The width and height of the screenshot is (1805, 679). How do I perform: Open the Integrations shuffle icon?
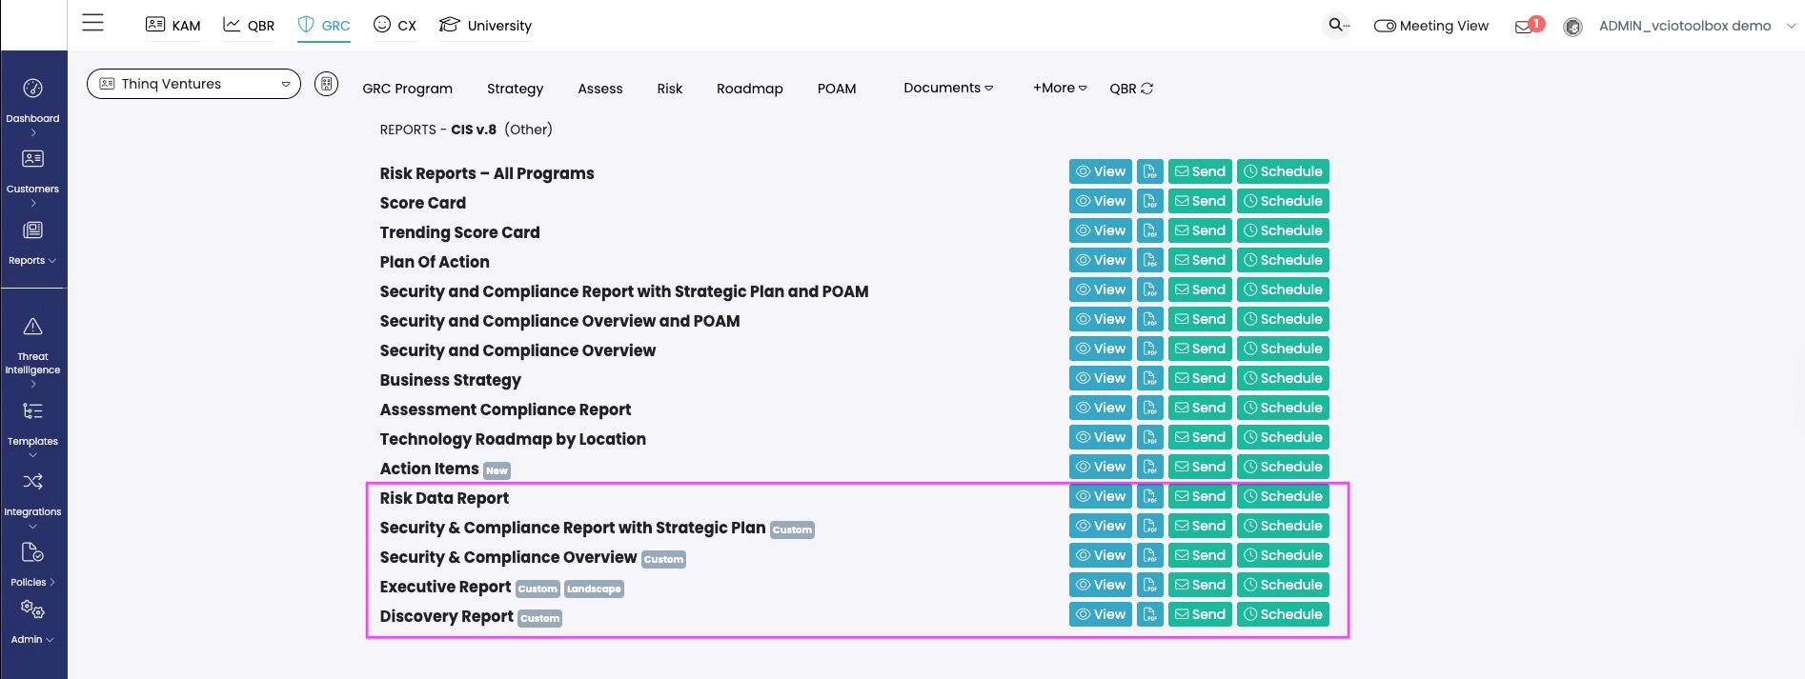[32, 482]
